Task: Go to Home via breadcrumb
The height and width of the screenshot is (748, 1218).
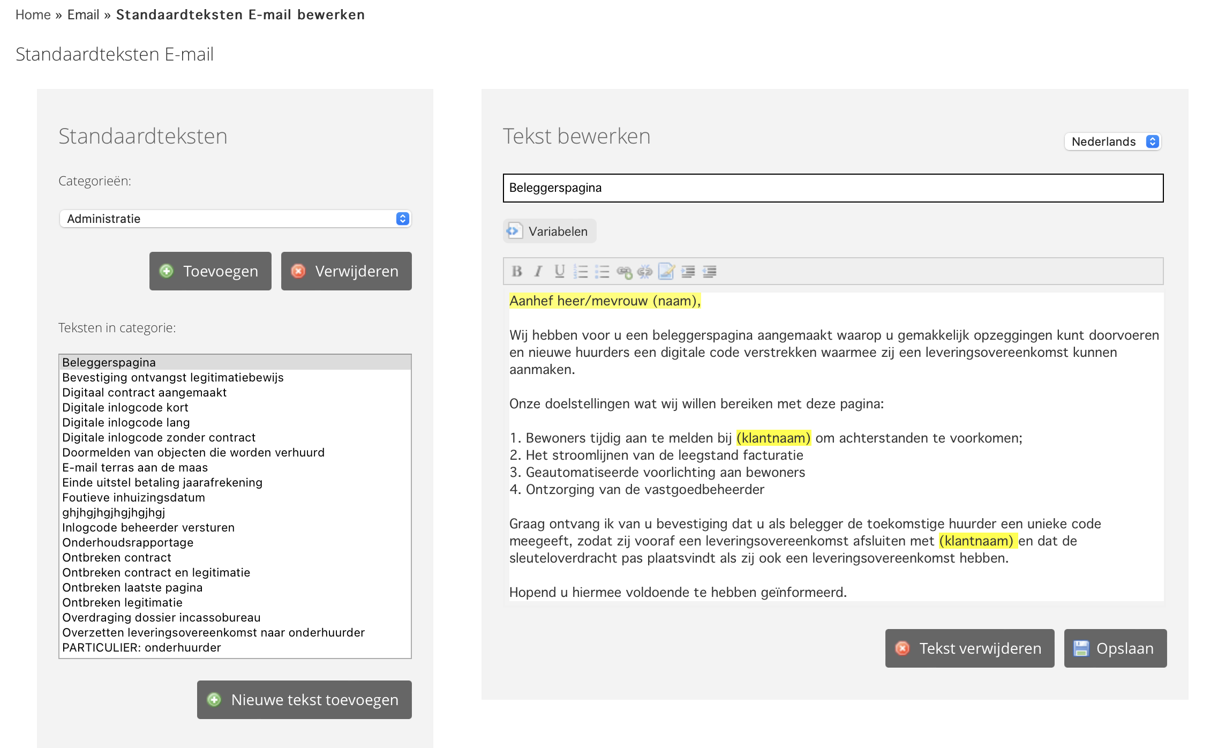Action: (33, 14)
